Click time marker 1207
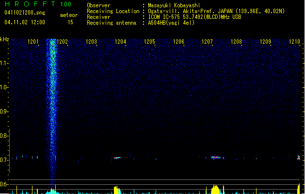 point(207,41)
